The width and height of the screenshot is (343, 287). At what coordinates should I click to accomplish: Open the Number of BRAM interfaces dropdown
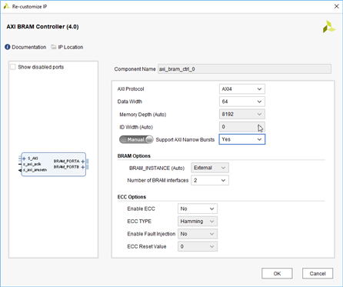210,180
